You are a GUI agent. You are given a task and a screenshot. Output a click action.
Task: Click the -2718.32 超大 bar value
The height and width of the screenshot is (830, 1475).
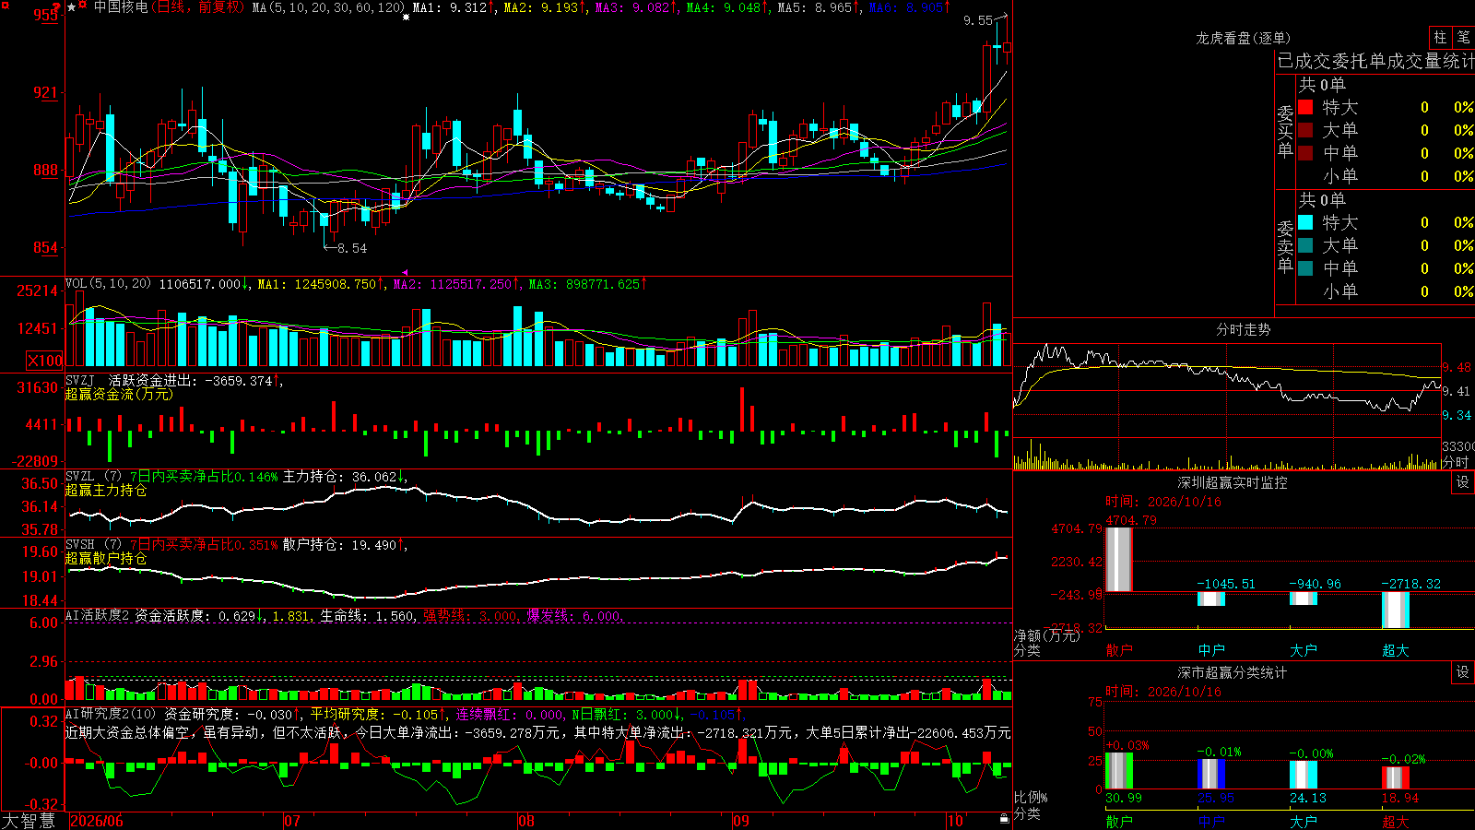(x=1410, y=584)
